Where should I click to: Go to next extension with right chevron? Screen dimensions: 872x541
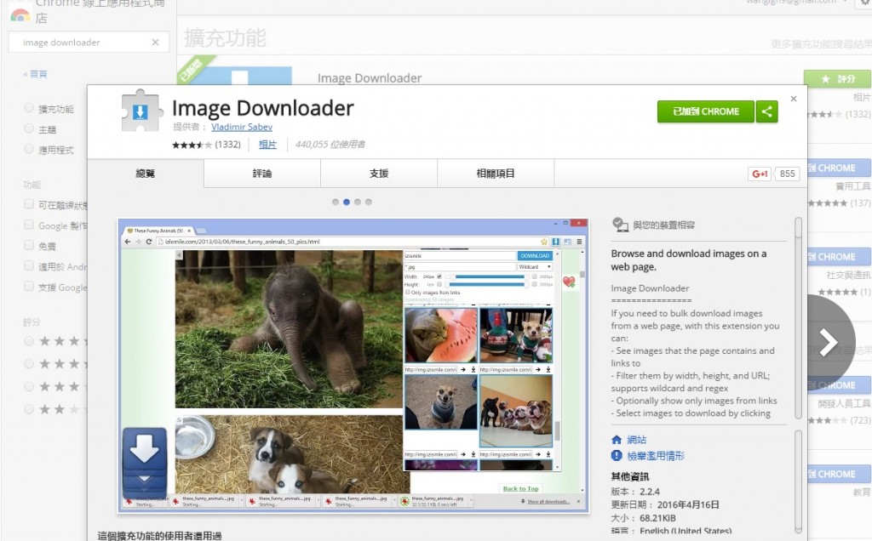[x=828, y=342]
